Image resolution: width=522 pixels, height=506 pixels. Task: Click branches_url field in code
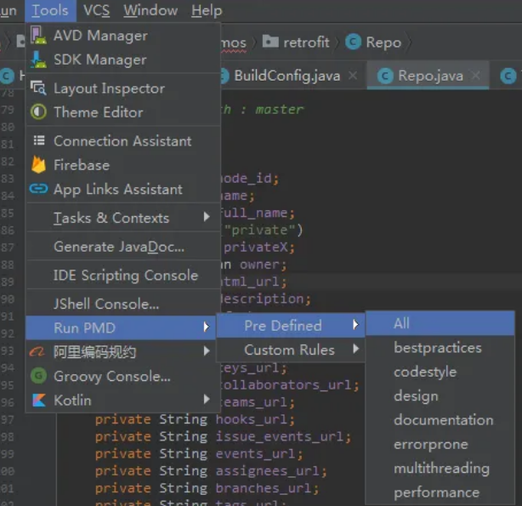pyautogui.click(x=264, y=488)
